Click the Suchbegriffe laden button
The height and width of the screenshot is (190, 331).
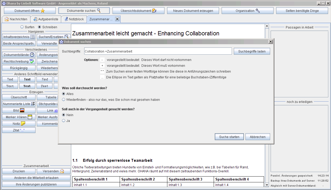pos(252,51)
